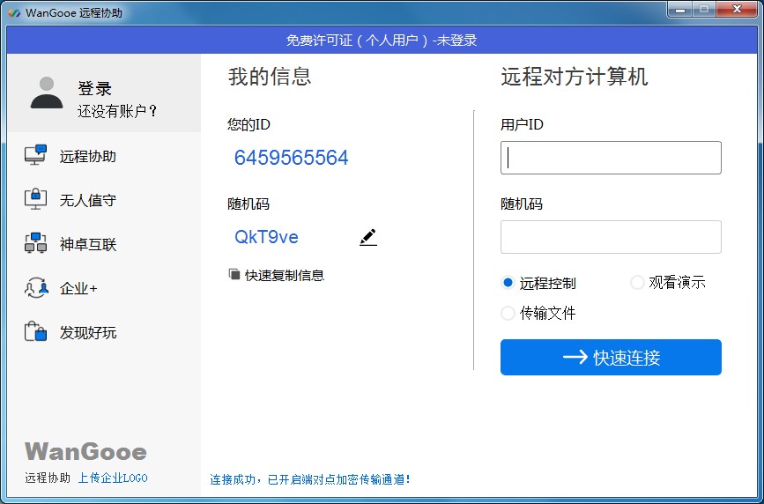Click 还没有账户？ to register
This screenshot has width=764, height=504.
pos(117,111)
